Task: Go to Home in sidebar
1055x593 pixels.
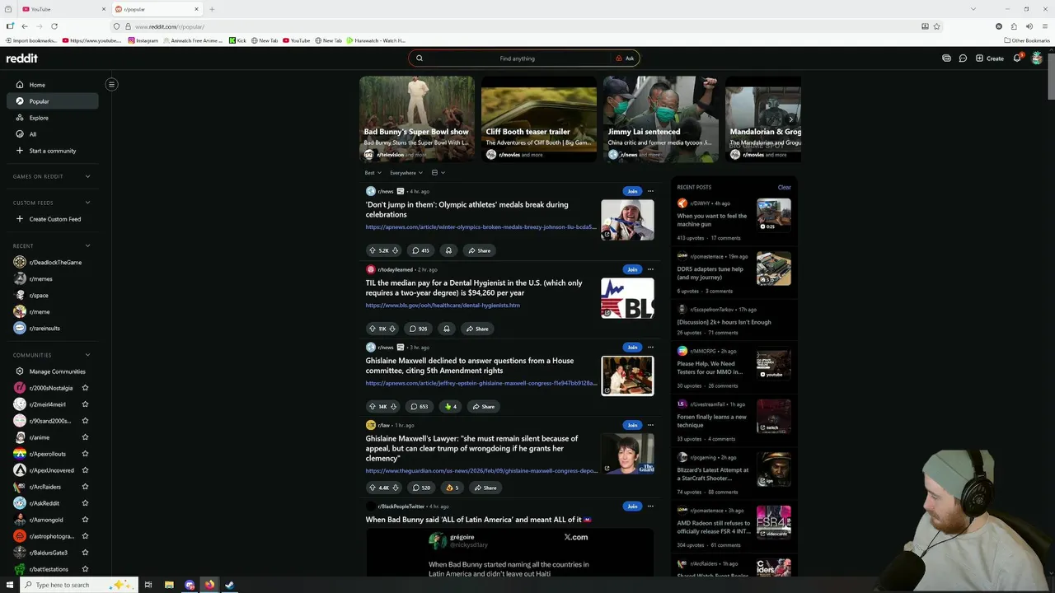Action: (x=52, y=85)
